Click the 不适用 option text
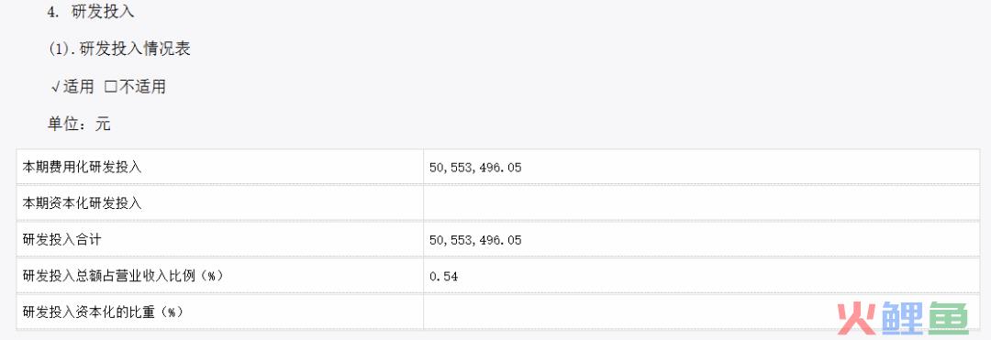The image size is (991, 340). tap(142, 87)
